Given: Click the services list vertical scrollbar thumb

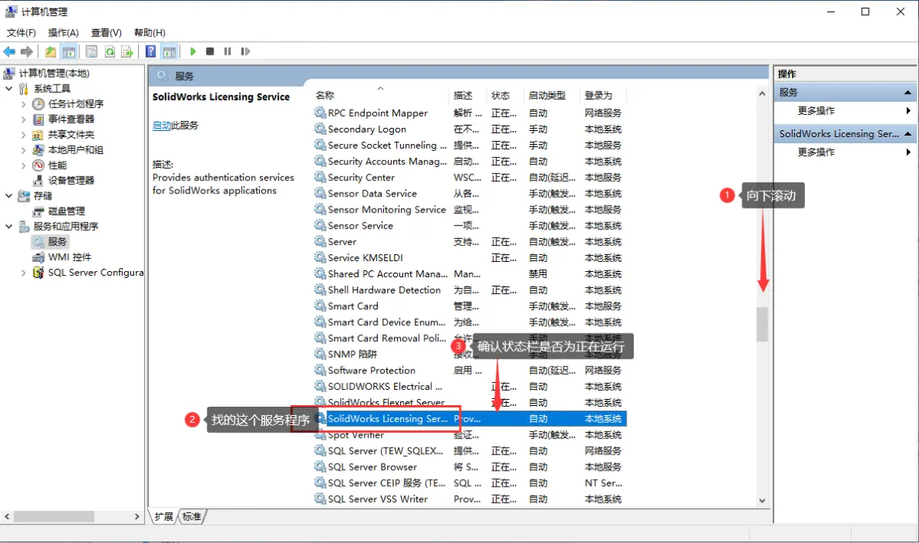Looking at the screenshot, I should tap(762, 324).
